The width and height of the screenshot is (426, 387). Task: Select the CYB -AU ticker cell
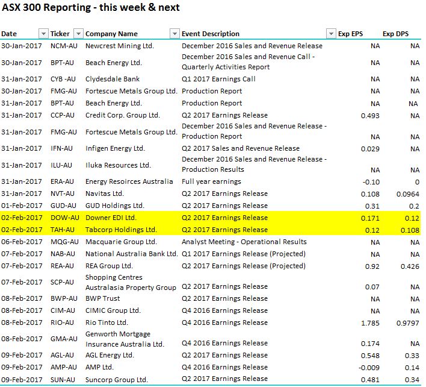point(63,79)
